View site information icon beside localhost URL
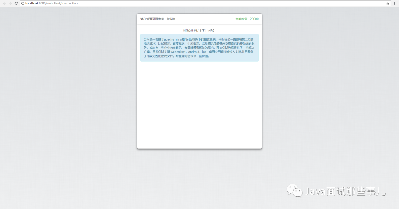 pyautogui.click(x=23, y=3)
